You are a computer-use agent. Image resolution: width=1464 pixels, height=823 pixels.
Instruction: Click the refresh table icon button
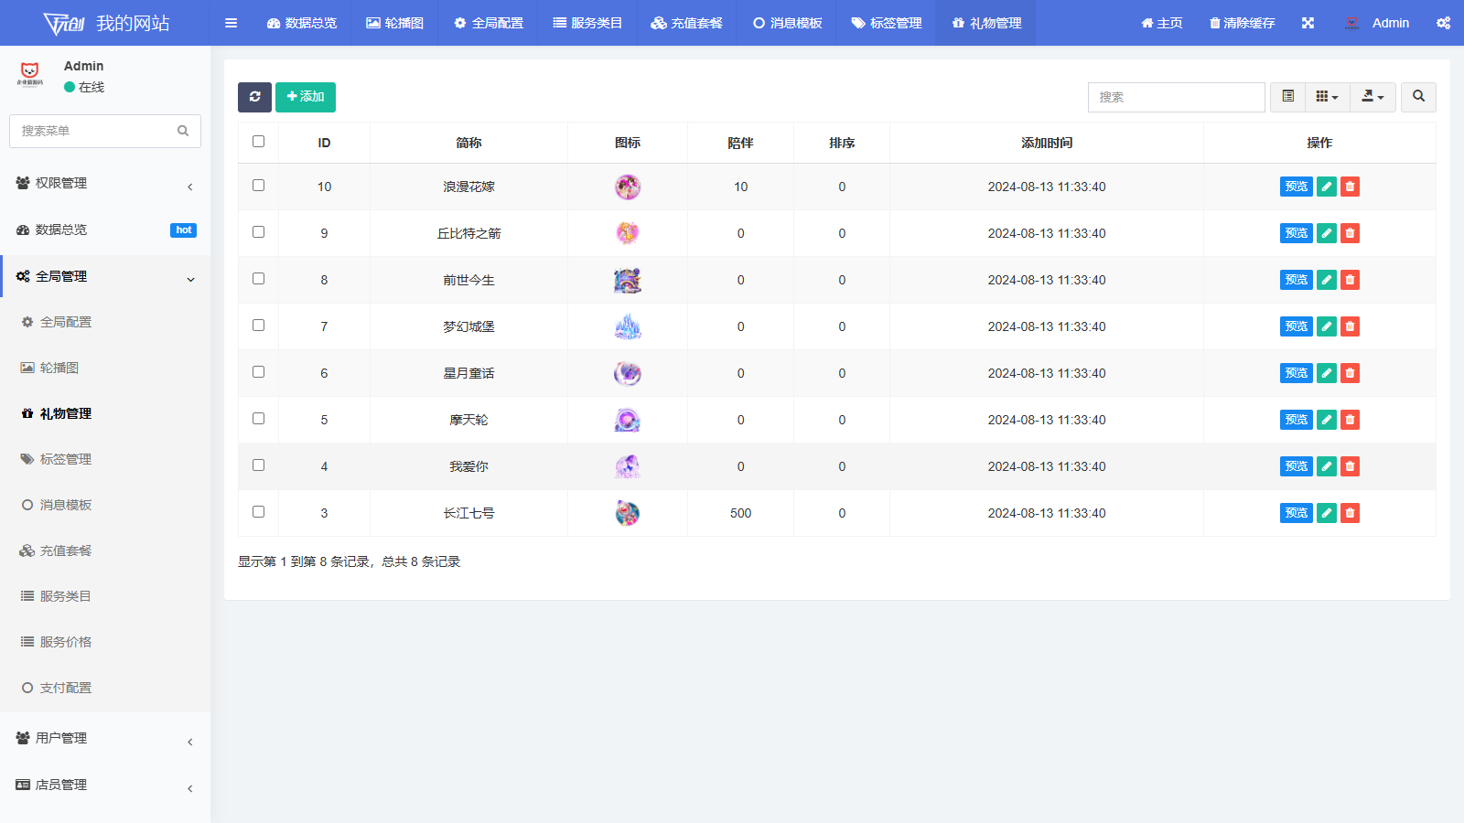[x=254, y=97]
